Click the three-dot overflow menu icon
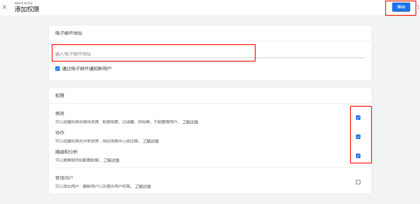 417,7
